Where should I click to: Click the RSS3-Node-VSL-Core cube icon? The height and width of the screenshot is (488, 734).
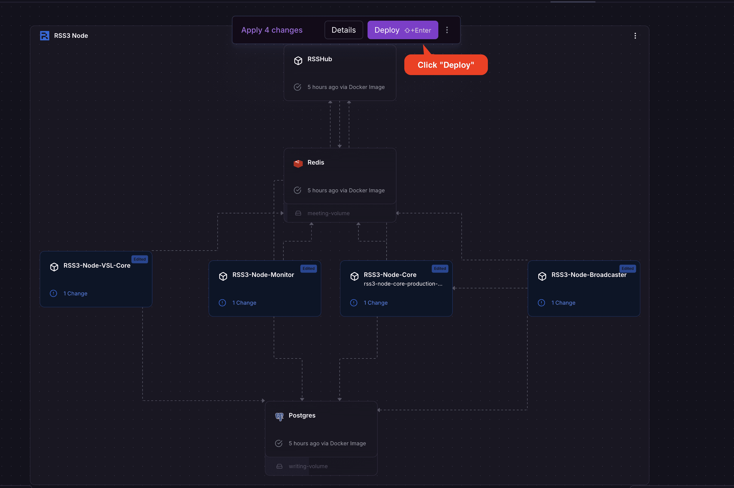pos(54,267)
